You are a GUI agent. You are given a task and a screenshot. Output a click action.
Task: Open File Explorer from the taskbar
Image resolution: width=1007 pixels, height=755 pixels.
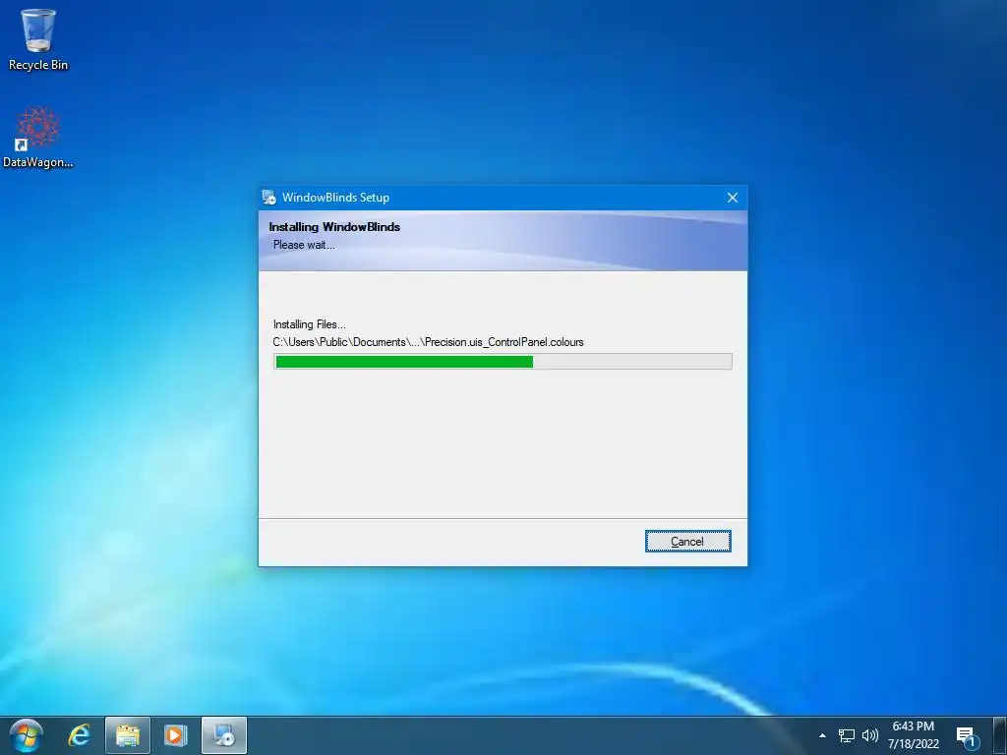coord(127,735)
